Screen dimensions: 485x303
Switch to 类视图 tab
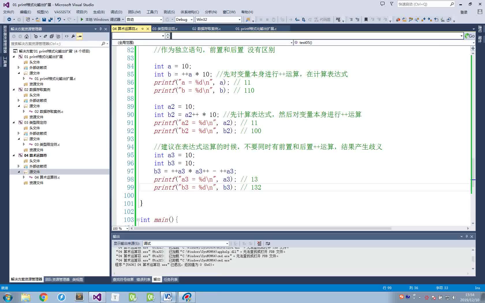[77, 279]
